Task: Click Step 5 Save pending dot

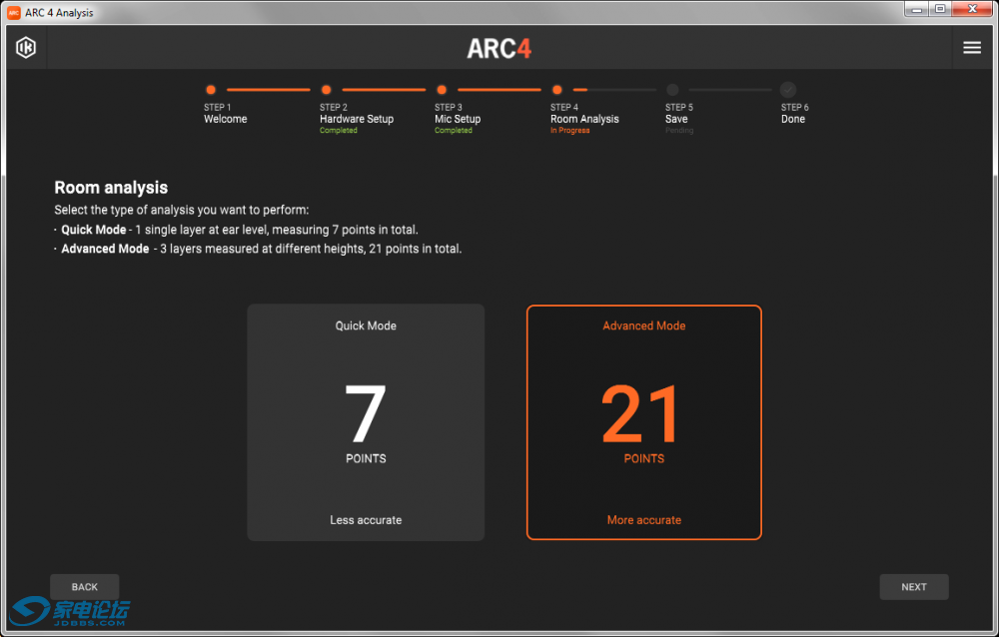Action: click(672, 90)
